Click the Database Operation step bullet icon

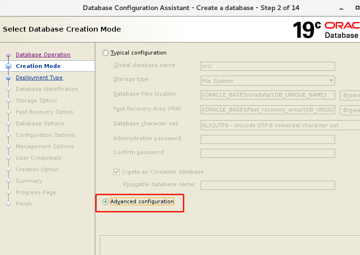(x=9, y=55)
